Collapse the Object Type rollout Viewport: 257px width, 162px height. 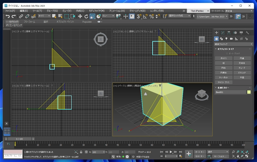pos(226,49)
